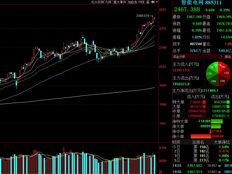Screen dimensions: 232x174
Task: Click the 流入(万元) column header
Action: click(x=196, y=97)
